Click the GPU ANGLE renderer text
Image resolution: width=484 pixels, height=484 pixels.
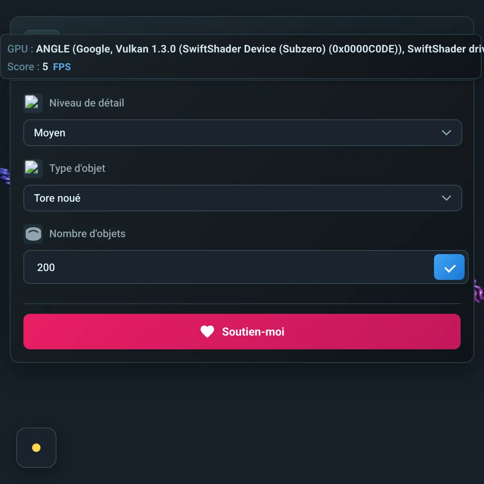[x=258, y=49]
